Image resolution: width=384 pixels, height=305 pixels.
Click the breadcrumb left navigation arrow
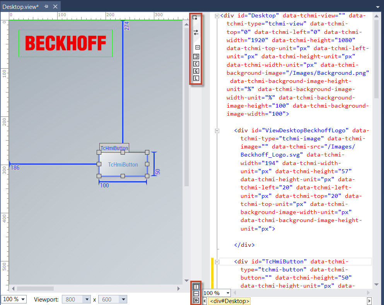pyautogui.click(x=205, y=301)
